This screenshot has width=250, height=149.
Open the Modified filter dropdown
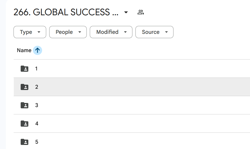click(x=111, y=32)
